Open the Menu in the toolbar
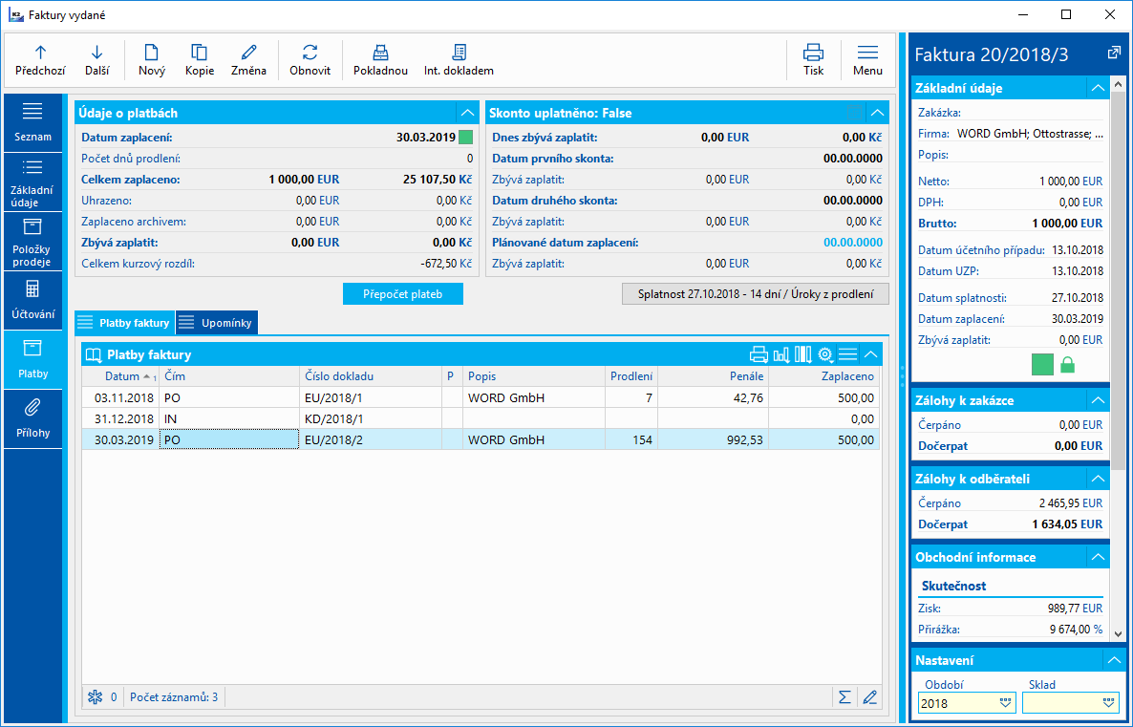The image size is (1133, 727). pyautogui.click(x=867, y=59)
